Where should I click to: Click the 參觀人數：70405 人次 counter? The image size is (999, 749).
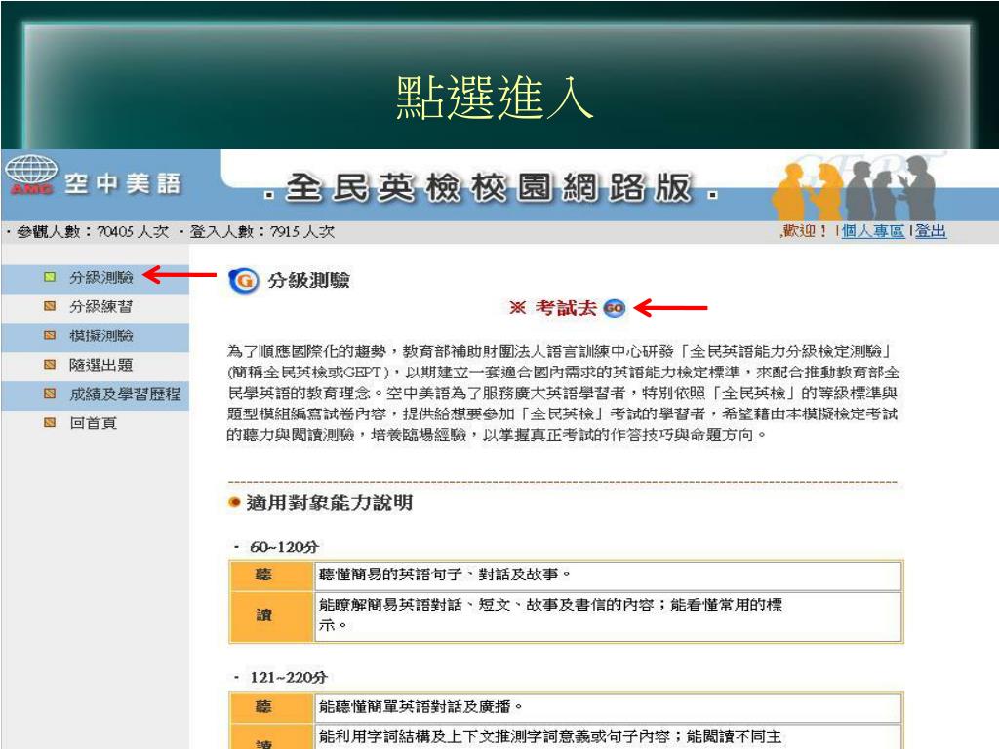[x=93, y=232]
